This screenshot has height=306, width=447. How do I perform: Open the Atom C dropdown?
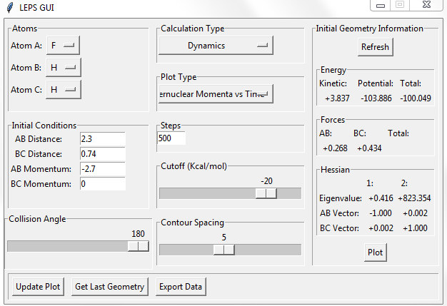pos(64,90)
